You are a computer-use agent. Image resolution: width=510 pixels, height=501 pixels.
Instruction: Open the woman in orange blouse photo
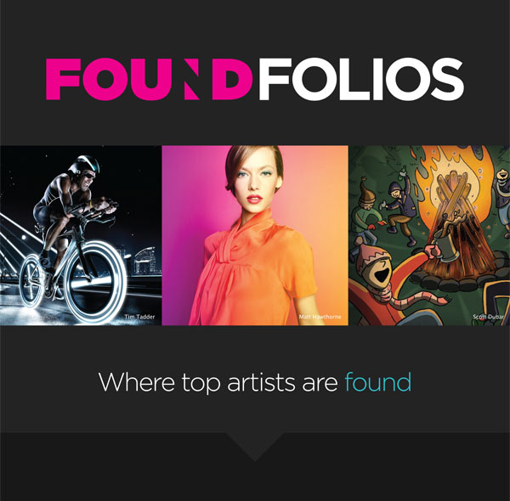255,235
